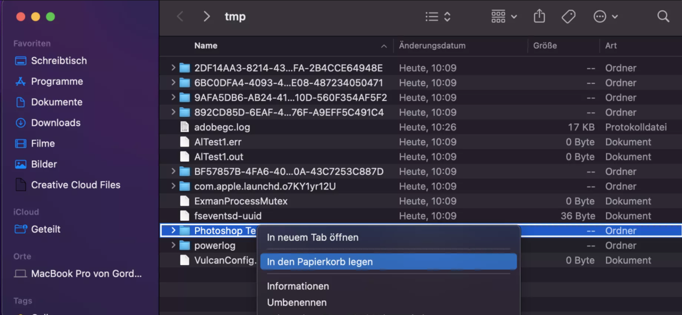Viewport: 682px width, 315px height.
Task: Click the adobegc.log file icon
Action: [x=185, y=127]
